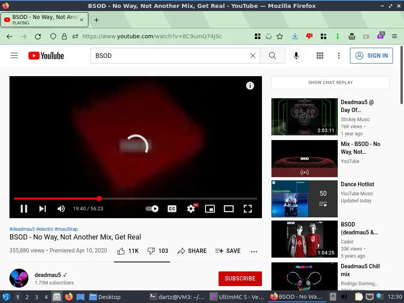Open Desktop folder in taskbar

pyautogui.click(x=105, y=297)
